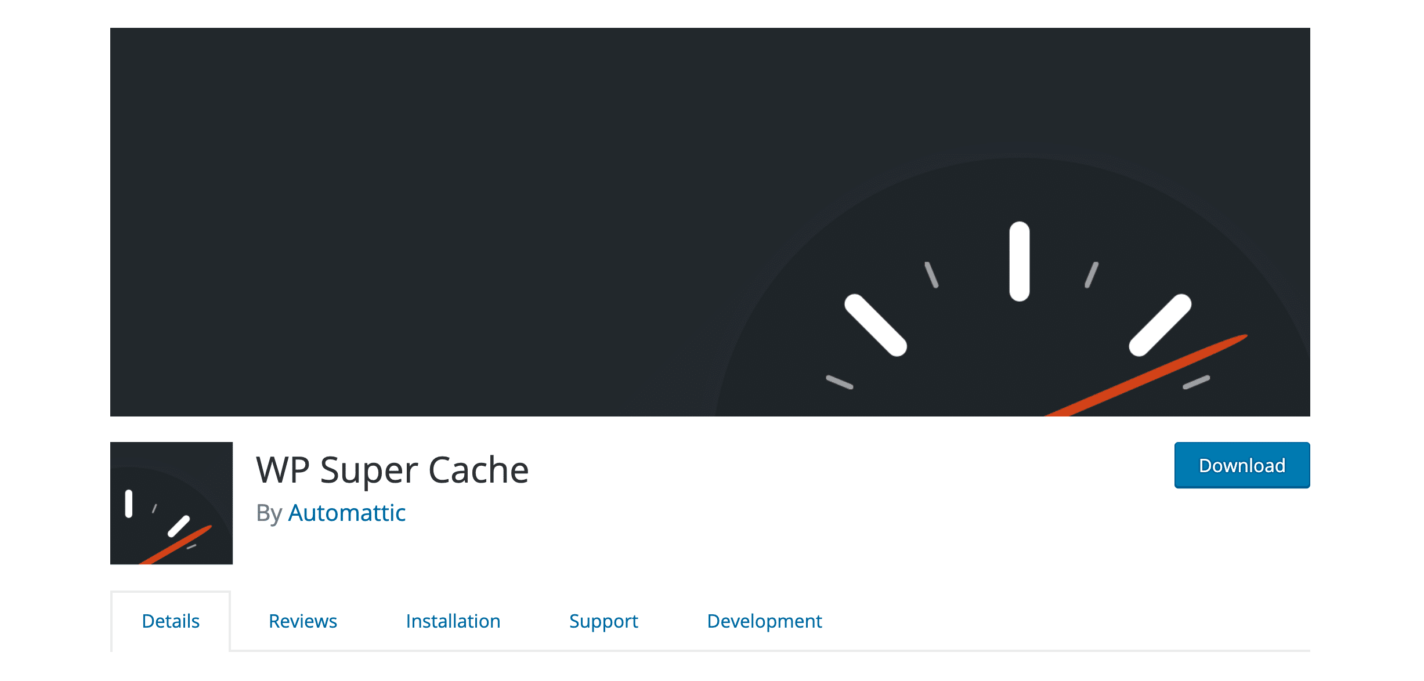The image size is (1424, 681).
Task: Open the Reviews tab
Action: coord(302,621)
